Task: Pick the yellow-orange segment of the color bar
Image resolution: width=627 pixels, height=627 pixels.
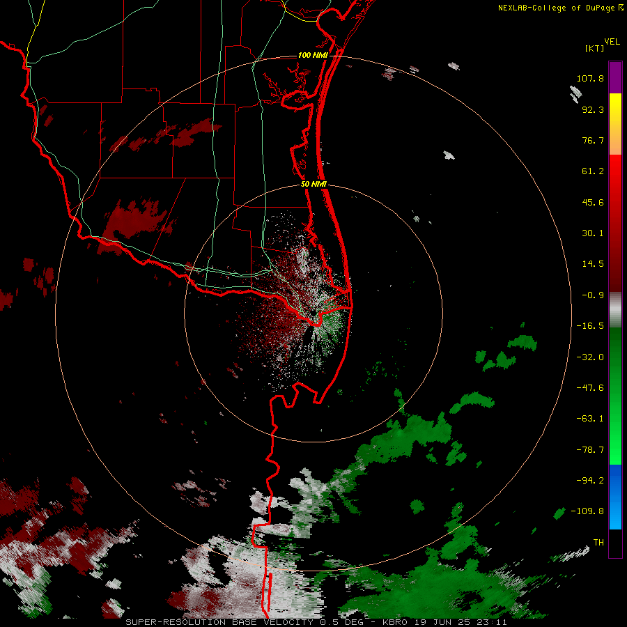Action: pyautogui.click(x=615, y=124)
